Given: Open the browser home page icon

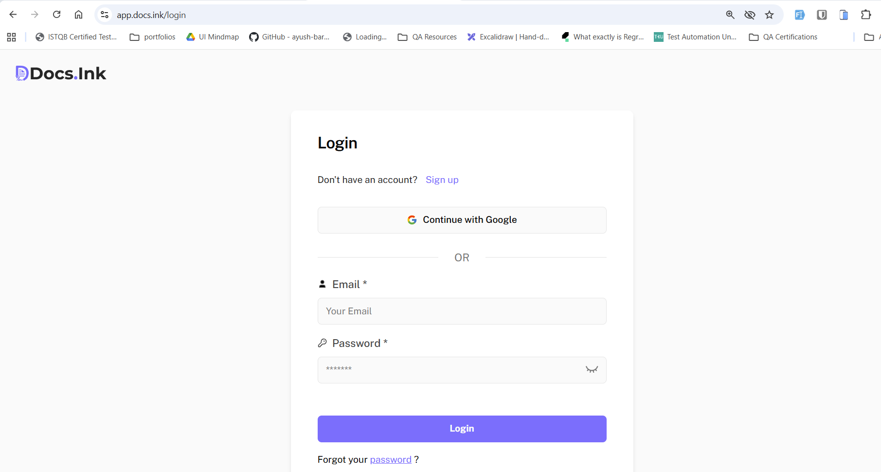Looking at the screenshot, I should tap(78, 15).
